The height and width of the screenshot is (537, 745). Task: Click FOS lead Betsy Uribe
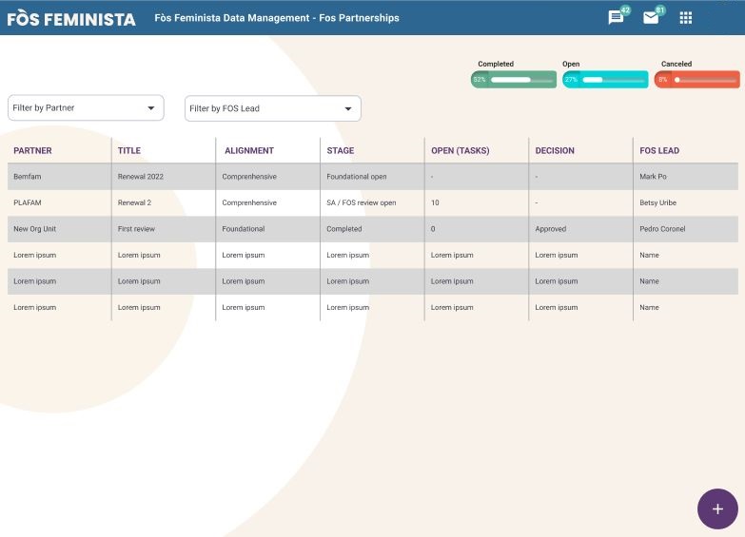657,202
